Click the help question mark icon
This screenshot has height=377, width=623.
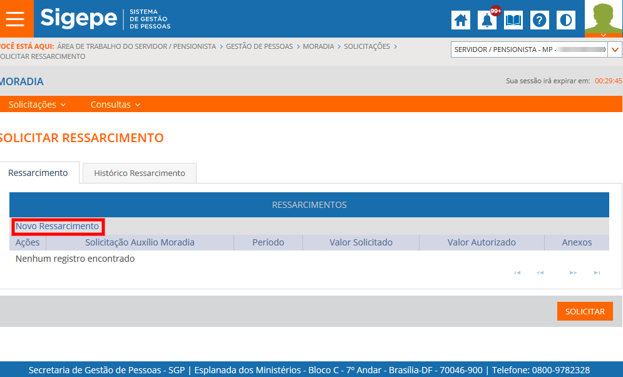540,20
